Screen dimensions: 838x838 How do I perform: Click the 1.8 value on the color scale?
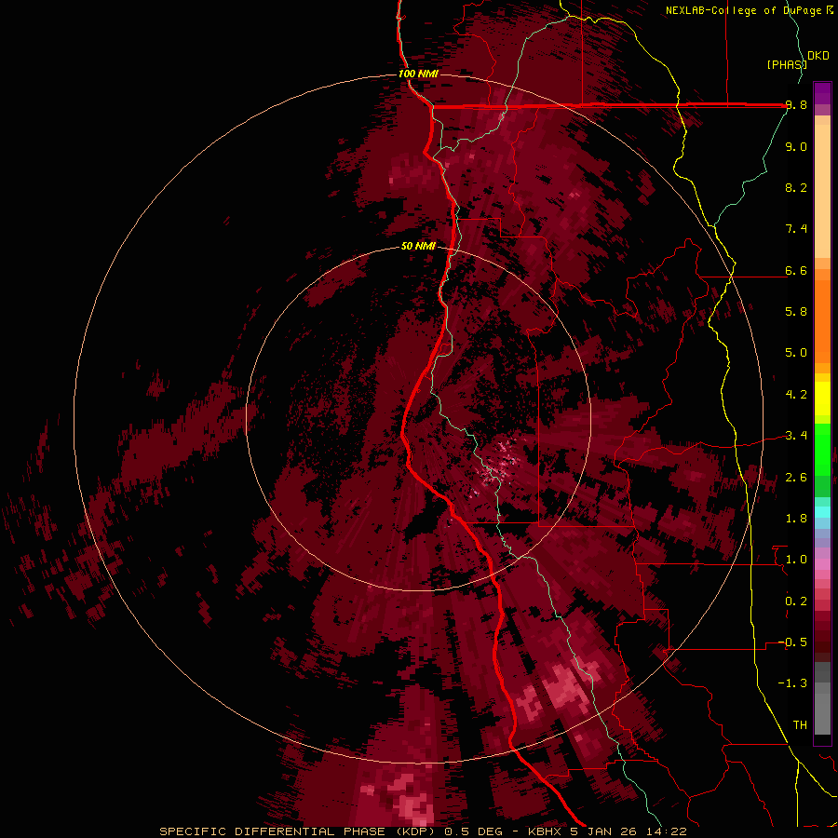(796, 519)
